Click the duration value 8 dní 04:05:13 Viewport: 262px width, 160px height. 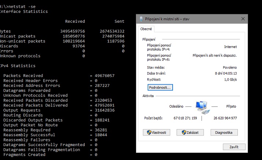pyautogui.click(x=226, y=73)
